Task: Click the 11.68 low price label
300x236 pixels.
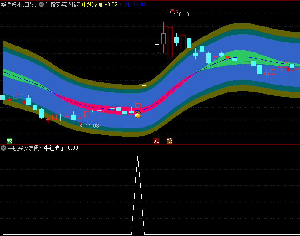Action: coord(92,126)
